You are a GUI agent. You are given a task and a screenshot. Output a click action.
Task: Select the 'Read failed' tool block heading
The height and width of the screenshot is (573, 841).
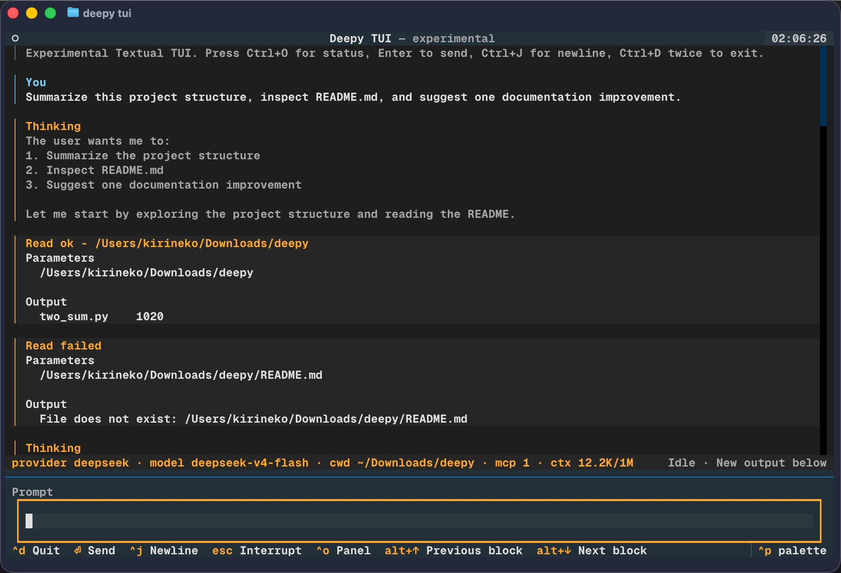(63, 346)
